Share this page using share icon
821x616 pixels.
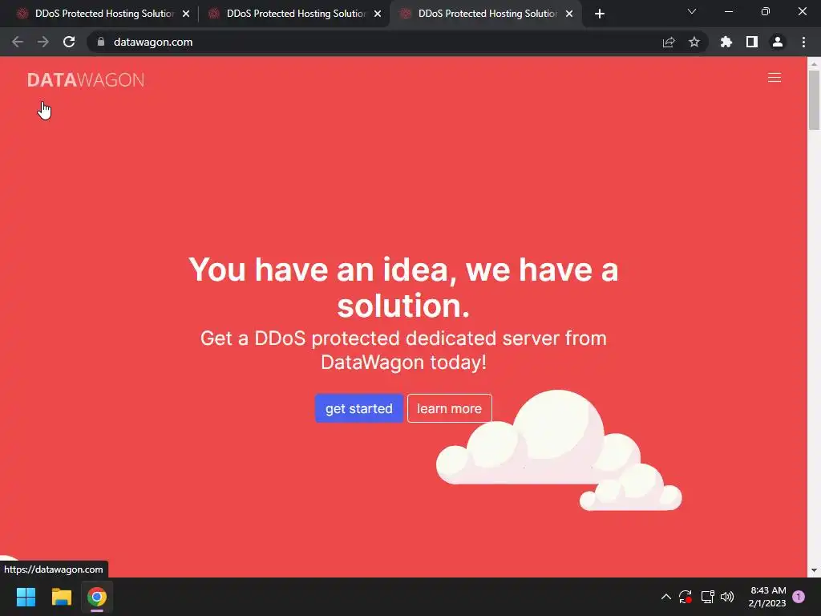(669, 42)
